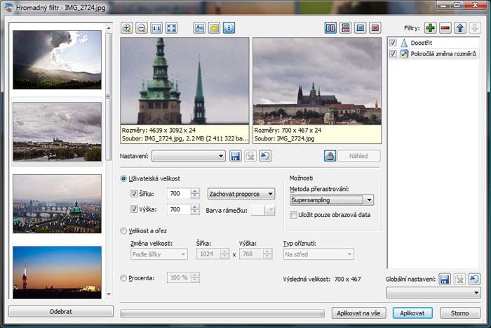Image resolution: width=491 pixels, height=328 pixels.
Task: Remove selected filter with red minus
Action: pyautogui.click(x=445, y=28)
